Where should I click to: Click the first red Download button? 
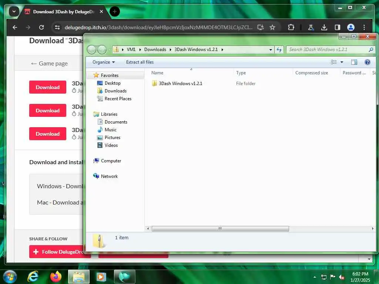48,87
